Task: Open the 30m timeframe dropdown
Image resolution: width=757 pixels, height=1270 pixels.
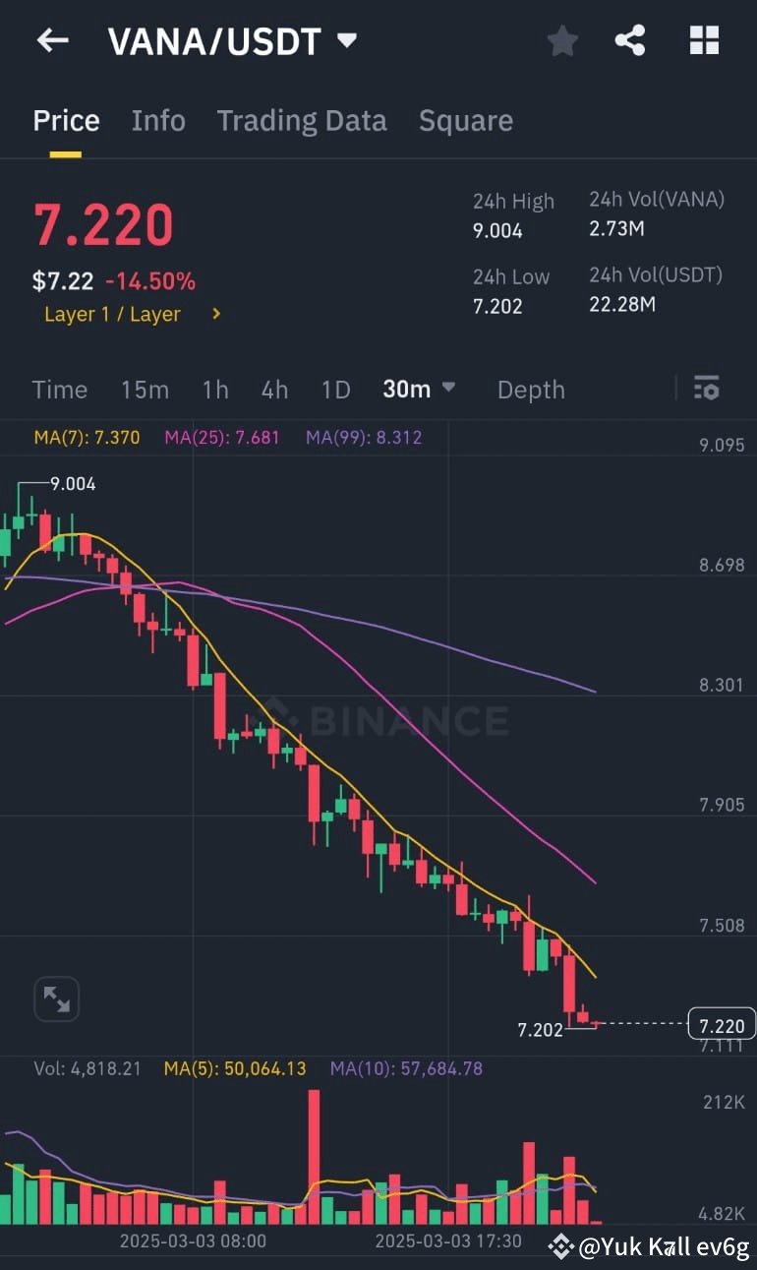Action: (419, 389)
